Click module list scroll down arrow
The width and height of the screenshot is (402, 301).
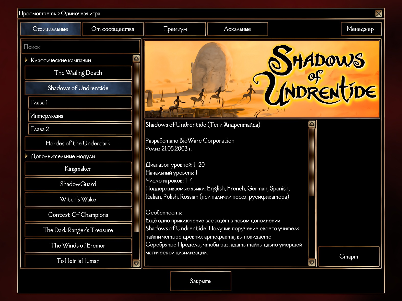coord(136,263)
